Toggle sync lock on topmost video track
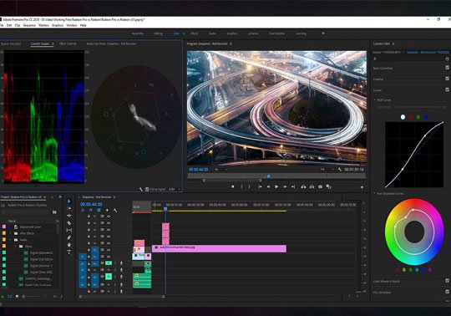This screenshot has height=316, width=451. 102,216
